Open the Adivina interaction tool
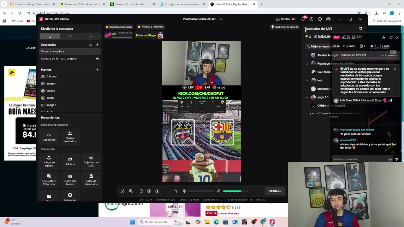This screenshot has height=227, width=404. tap(70, 161)
